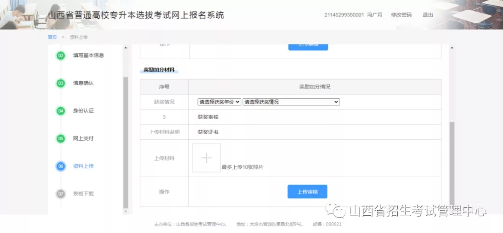Click the step 05 circle icon
Image resolution: width=503 pixels, height=233 pixels.
(x=61, y=139)
